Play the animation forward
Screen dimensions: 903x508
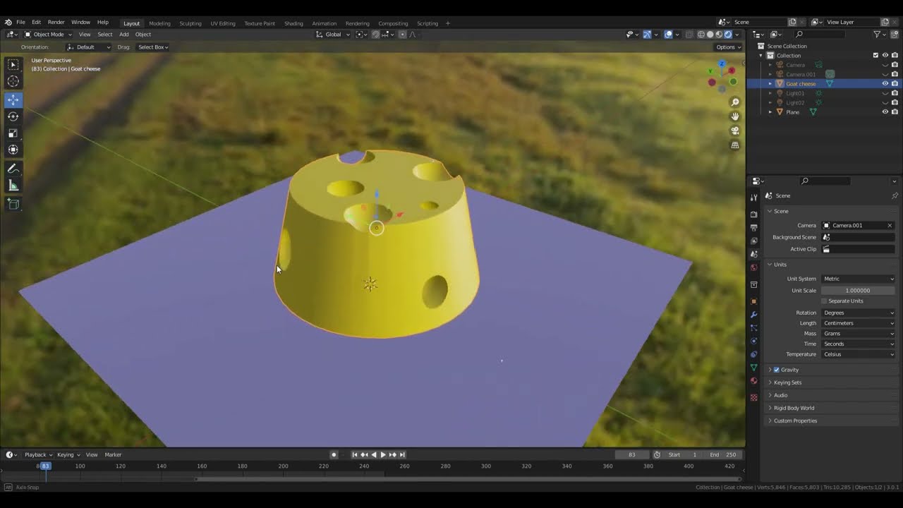click(383, 455)
